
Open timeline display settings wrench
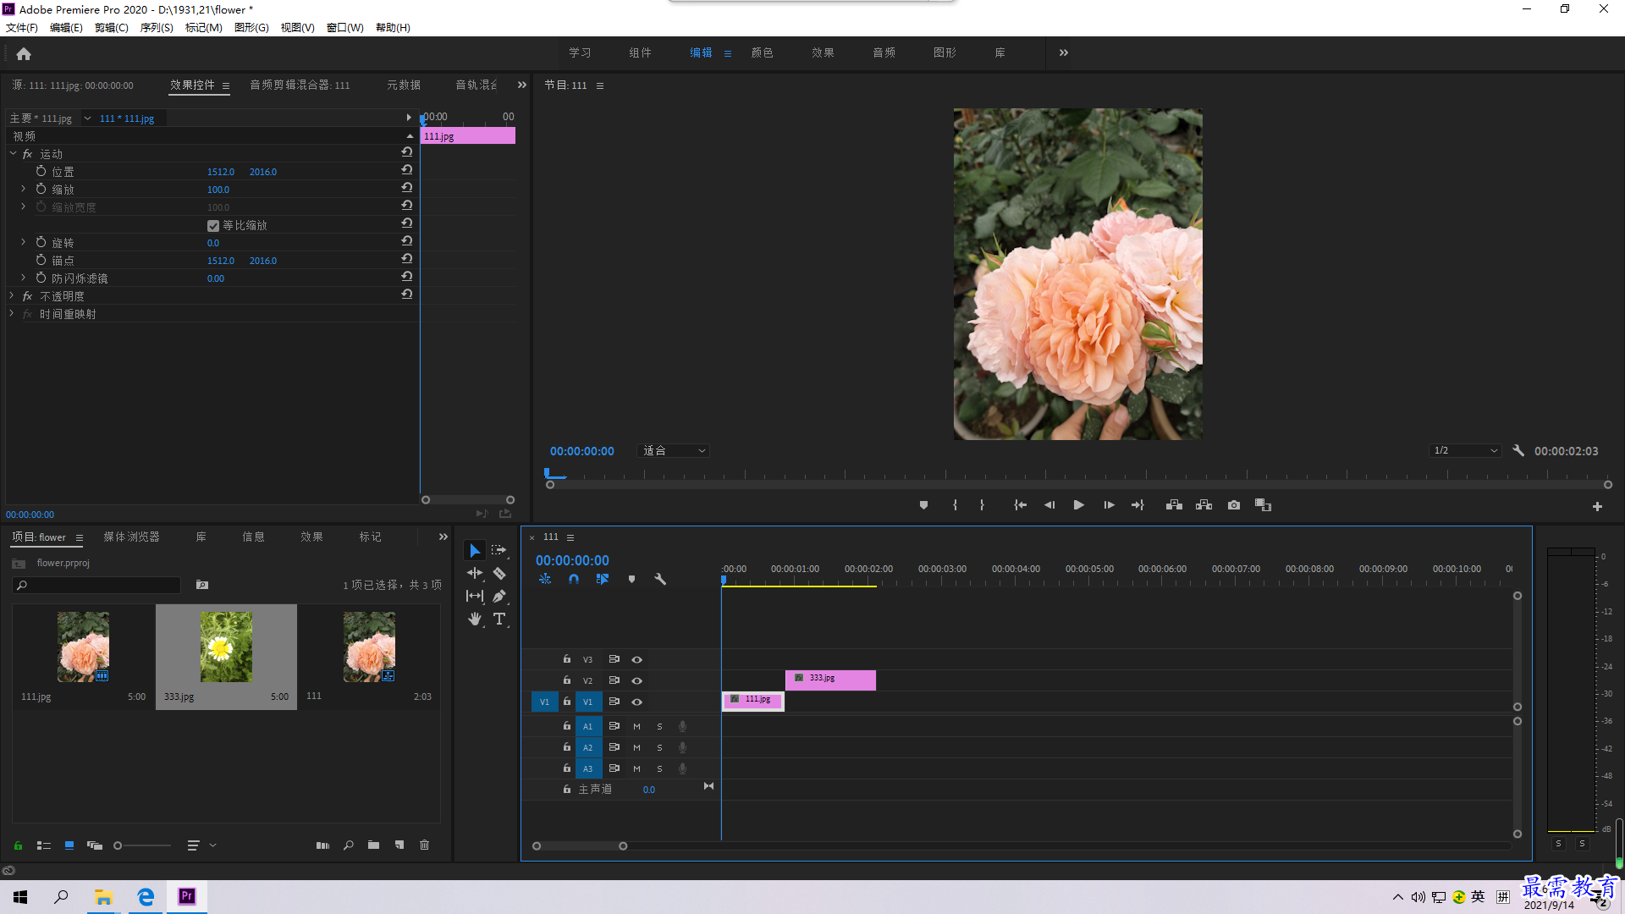(x=660, y=580)
